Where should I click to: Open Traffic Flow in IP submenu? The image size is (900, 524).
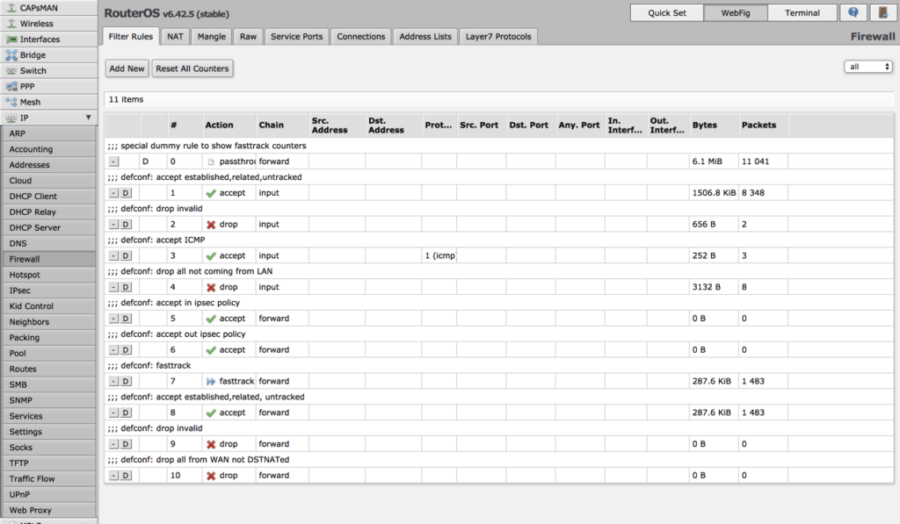pos(49,478)
